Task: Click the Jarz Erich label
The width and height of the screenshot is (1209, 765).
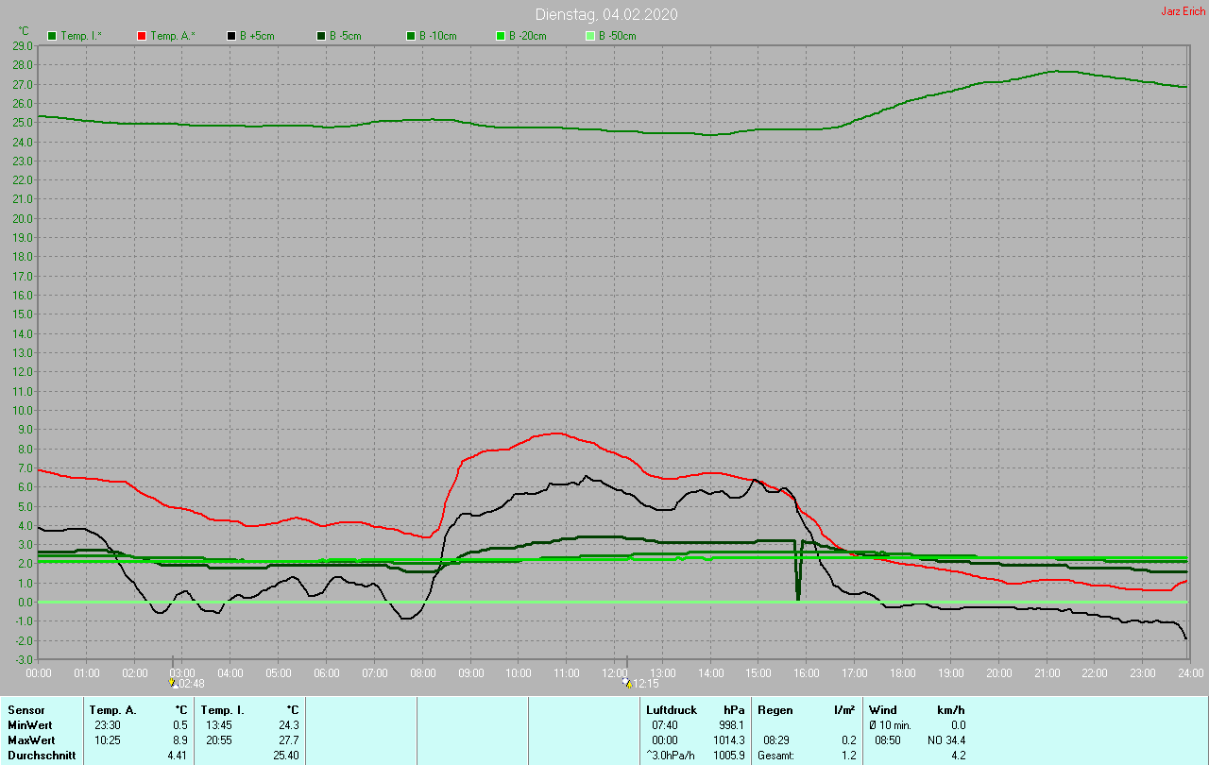Action: (x=1183, y=11)
